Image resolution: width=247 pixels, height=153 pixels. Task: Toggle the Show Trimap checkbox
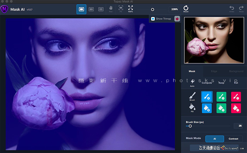(153, 19)
